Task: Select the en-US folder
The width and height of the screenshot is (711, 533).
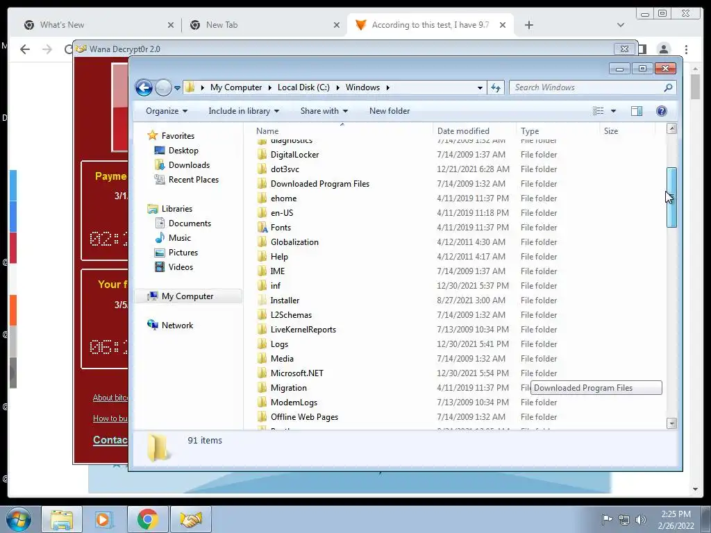Action: 282,213
